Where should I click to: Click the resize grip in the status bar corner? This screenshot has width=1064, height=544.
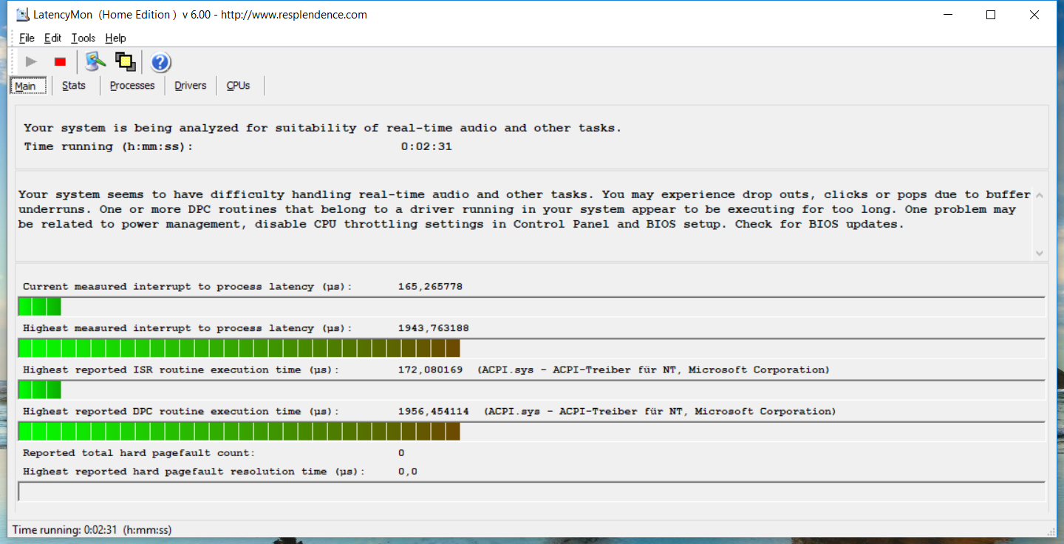pyautogui.click(x=1051, y=530)
